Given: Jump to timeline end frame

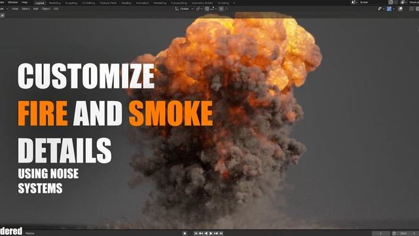Looking at the screenshot, I should [221, 233].
